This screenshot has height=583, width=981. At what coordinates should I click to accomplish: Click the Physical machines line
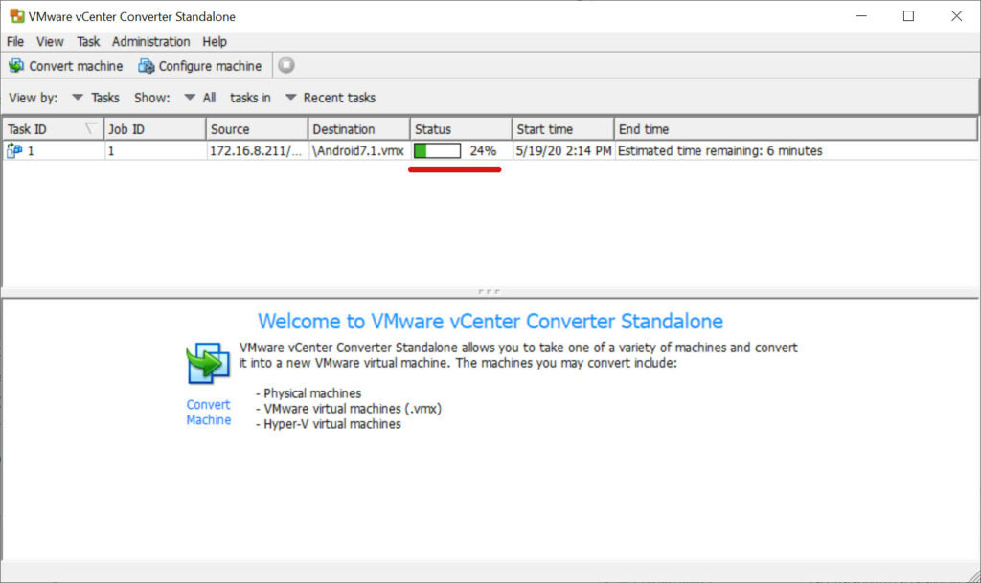pos(308,393)
